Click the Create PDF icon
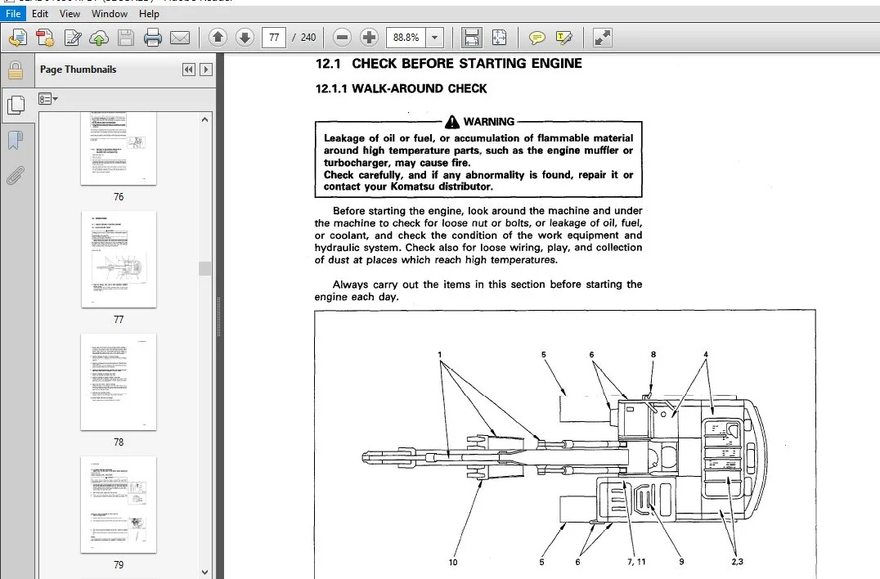 coord(45,38)
